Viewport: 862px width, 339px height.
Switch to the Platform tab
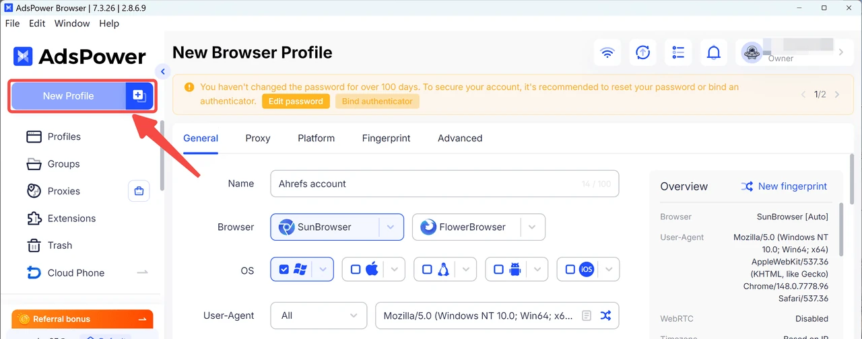pyautogui.click(x=317, y=139)
